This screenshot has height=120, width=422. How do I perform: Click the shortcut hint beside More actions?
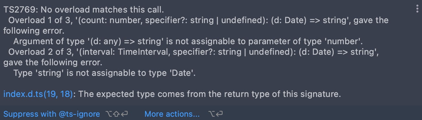point(216,114)
